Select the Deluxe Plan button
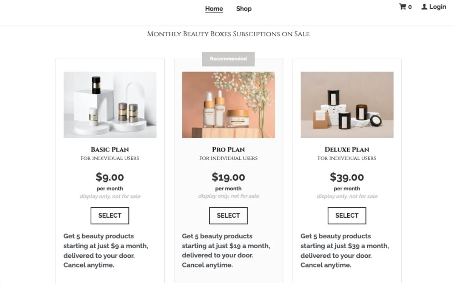453x283 pixels. (x=347, y=215)
